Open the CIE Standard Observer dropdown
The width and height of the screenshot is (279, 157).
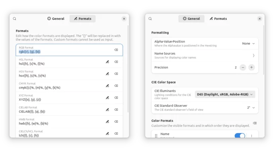point(251,108)
